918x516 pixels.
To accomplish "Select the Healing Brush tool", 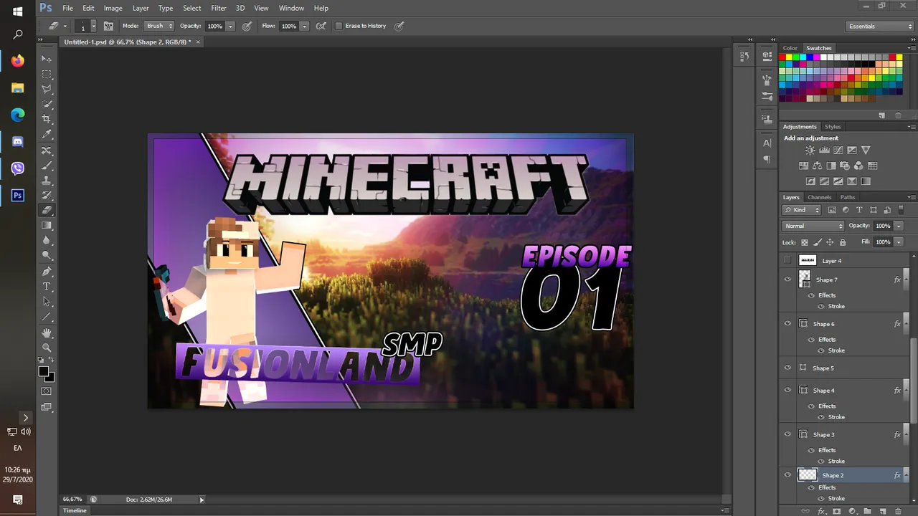I will [47, 150].
